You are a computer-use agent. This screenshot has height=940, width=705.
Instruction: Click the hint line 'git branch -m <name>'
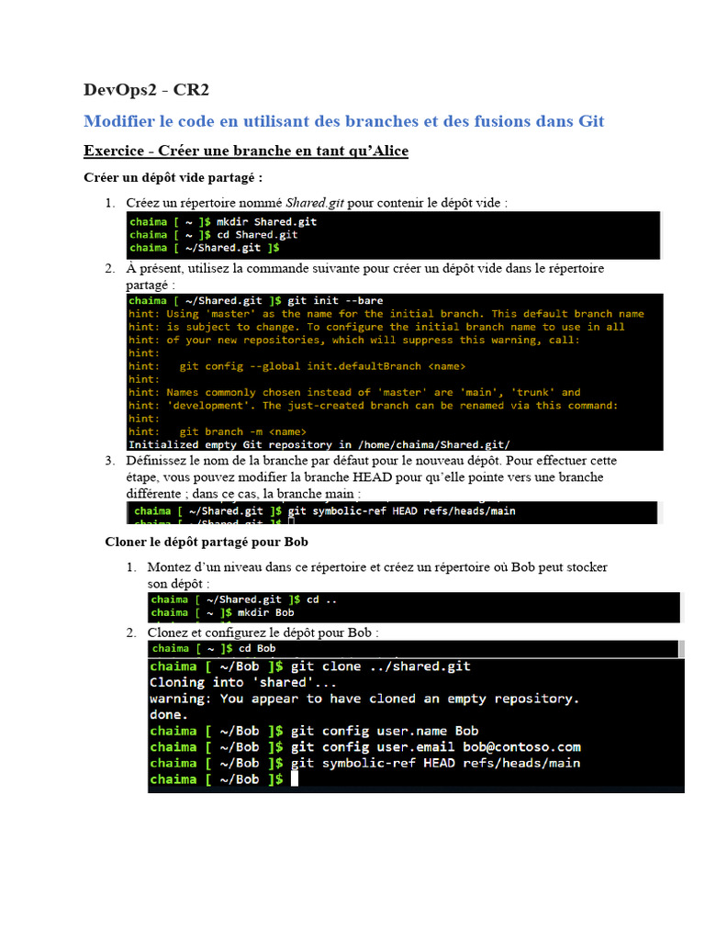tap(242, 431)
